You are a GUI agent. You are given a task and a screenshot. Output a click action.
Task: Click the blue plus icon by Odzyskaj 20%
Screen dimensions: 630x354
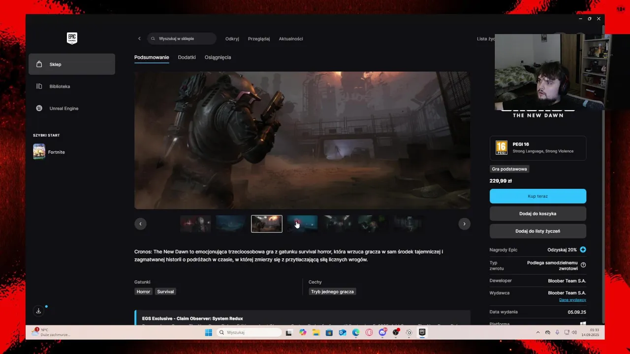click(x=583, y=250)
